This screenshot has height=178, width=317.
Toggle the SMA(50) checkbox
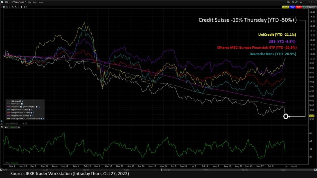[37, 107]
